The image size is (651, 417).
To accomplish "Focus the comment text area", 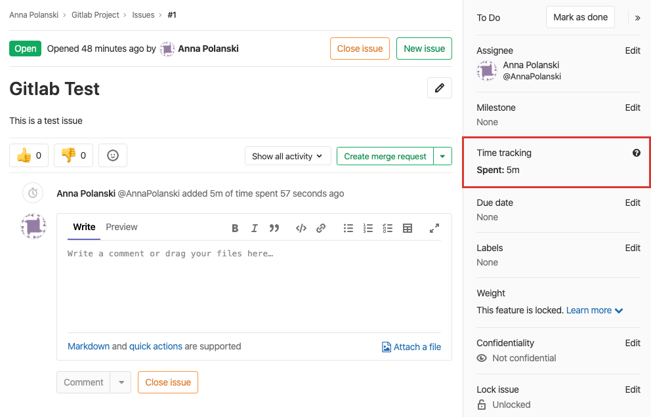I will (254, 287).
